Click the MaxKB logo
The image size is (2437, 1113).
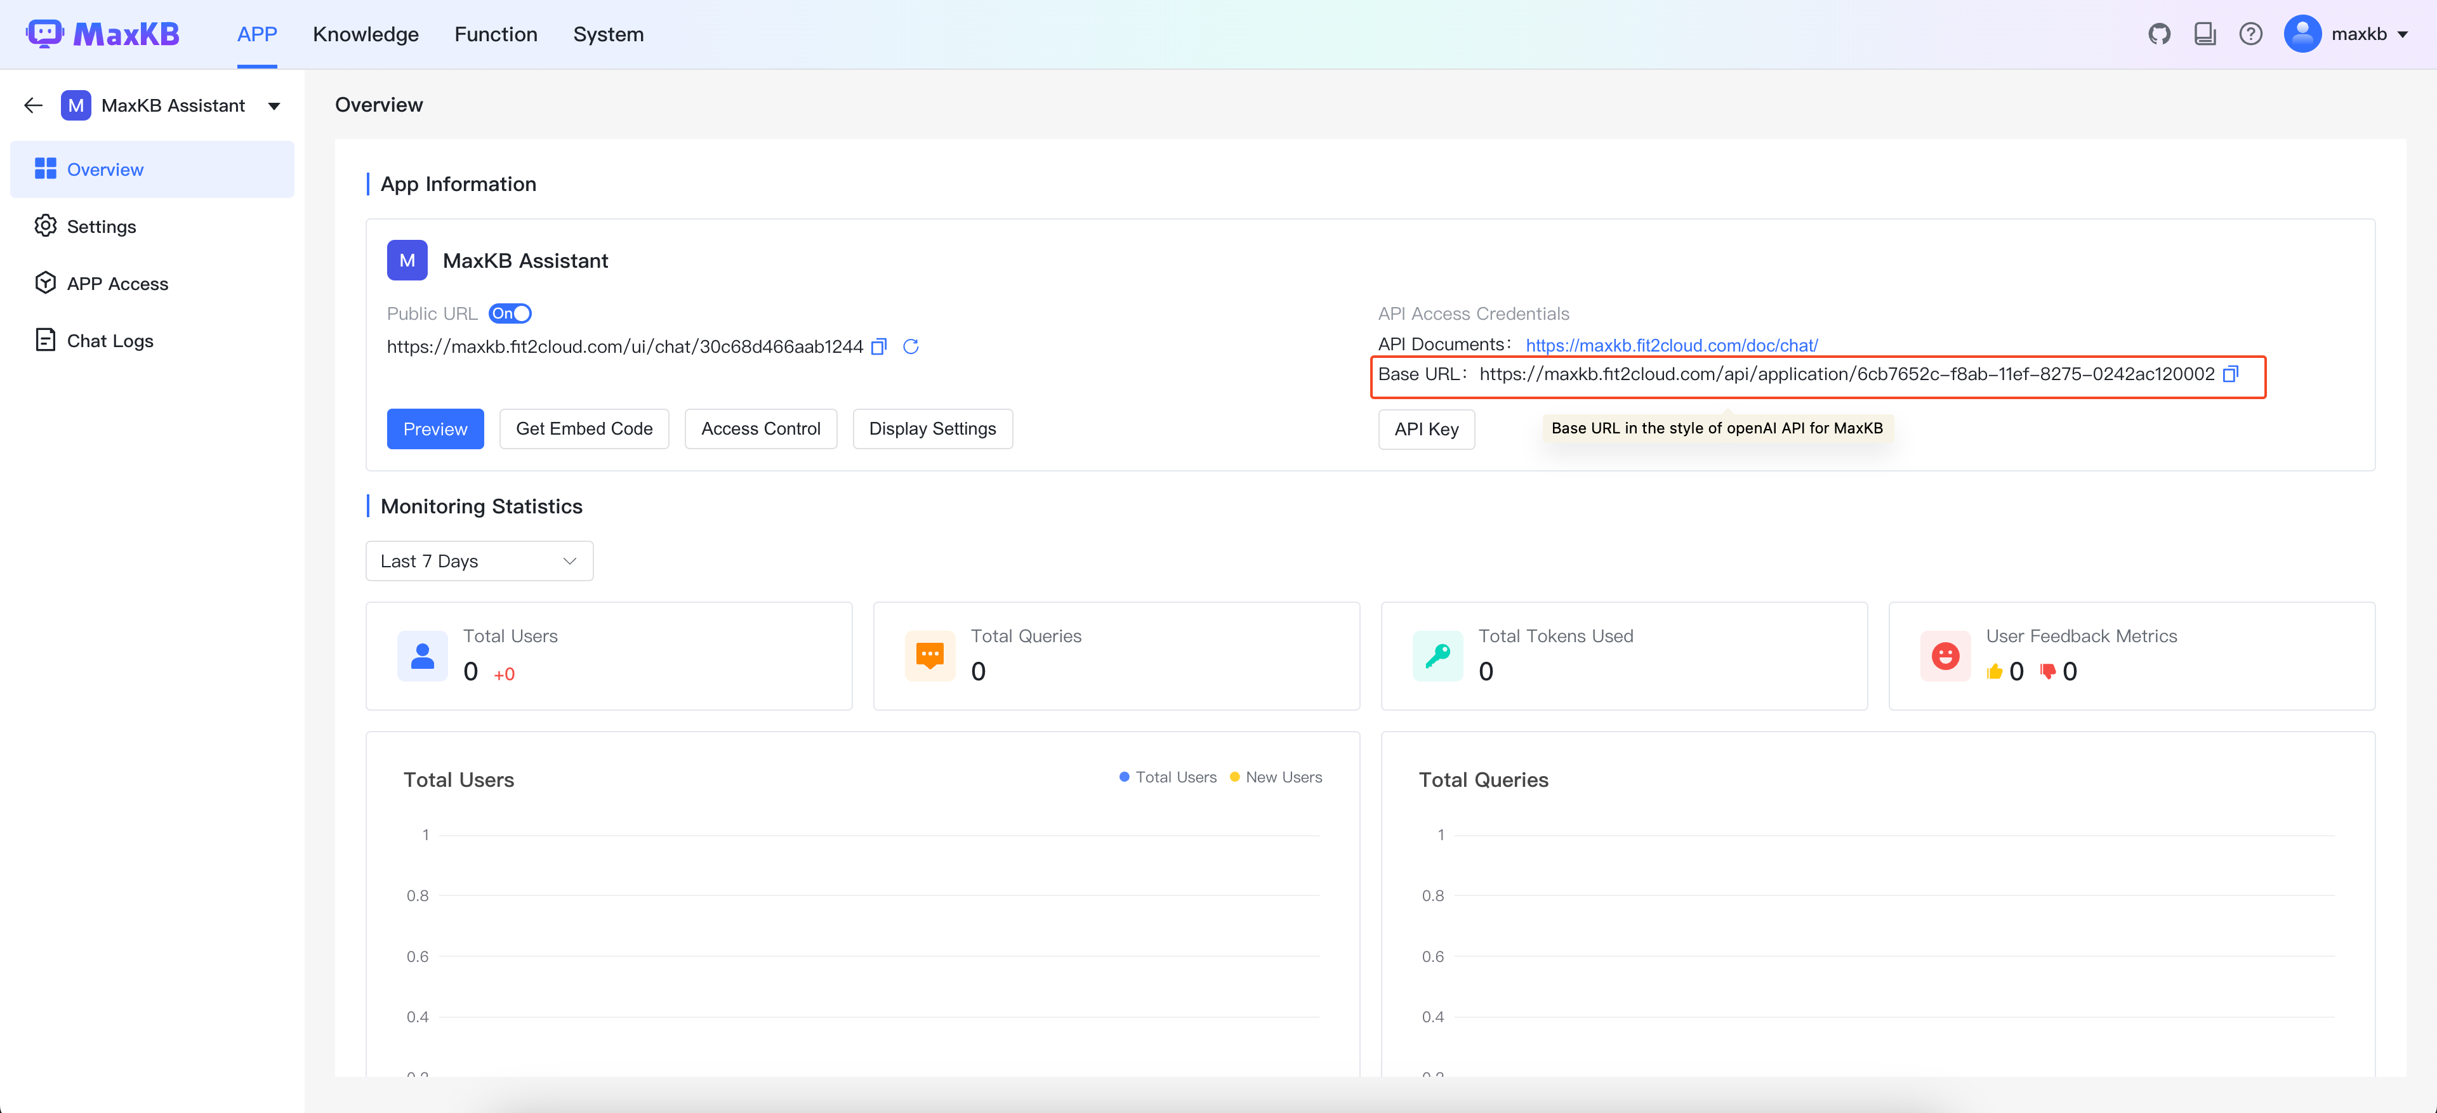coord(102,34)
